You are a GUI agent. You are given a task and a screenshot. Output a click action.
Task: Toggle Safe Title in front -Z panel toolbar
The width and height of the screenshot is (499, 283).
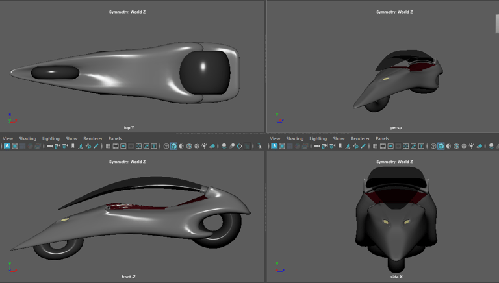click(154, 146)
